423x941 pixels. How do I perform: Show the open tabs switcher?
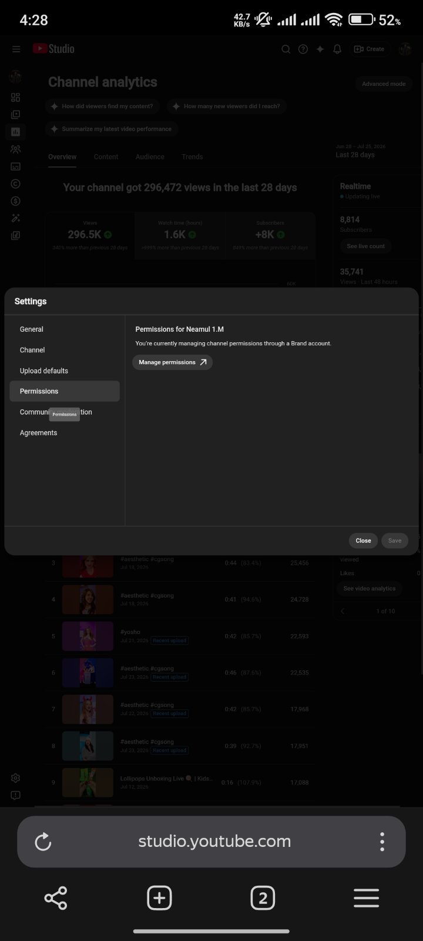(x=263, y=898)
